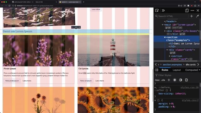Add new CSS rule plus button
This screenshot has height=113, width=201.
point(169,80)
